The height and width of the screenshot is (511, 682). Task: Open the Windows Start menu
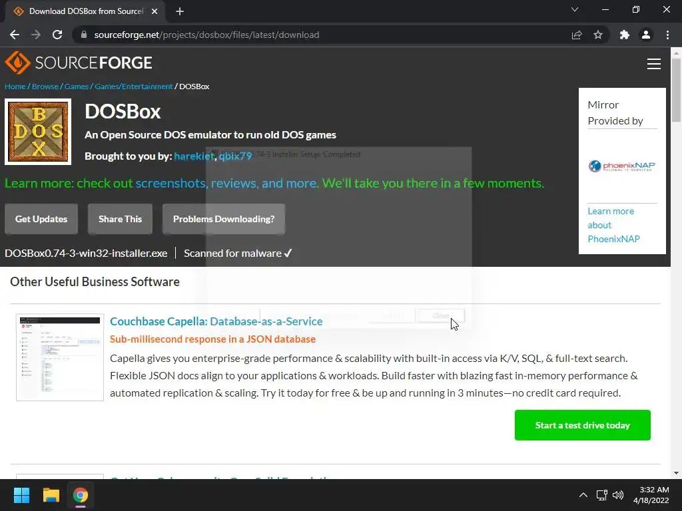[x=21, y=495]
